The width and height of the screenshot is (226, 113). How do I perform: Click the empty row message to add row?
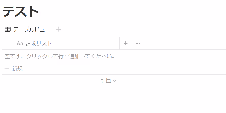pyautogui.click(x=60, y=56)
